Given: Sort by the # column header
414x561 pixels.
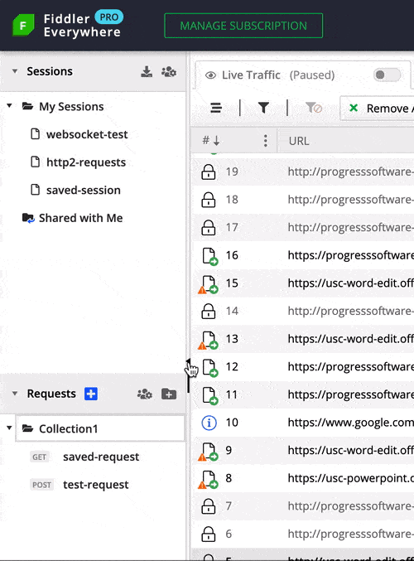Looking at the screenshot, I should (211, 141).
